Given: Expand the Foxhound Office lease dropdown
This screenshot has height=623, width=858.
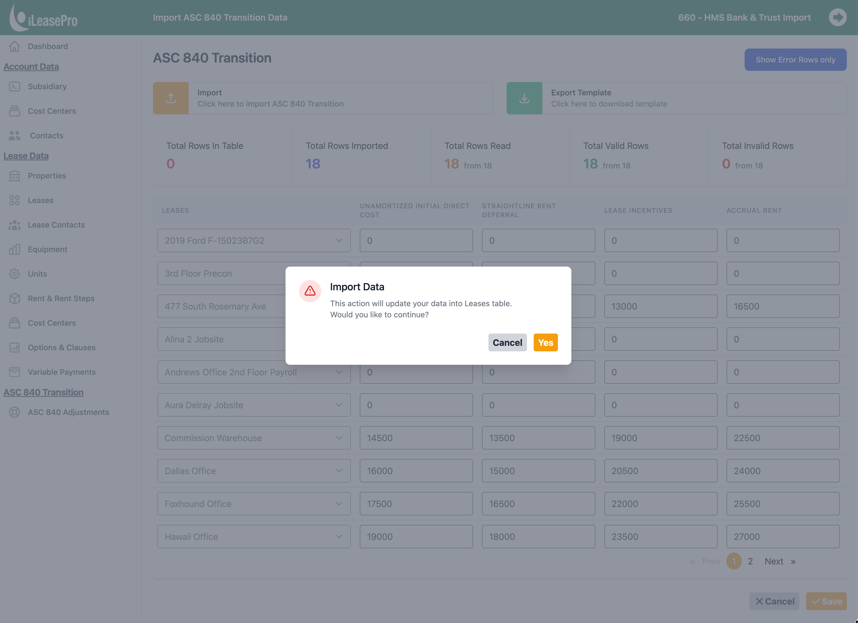Looking at the screenshot, I should pyautogui.click(x=254, y=504).
